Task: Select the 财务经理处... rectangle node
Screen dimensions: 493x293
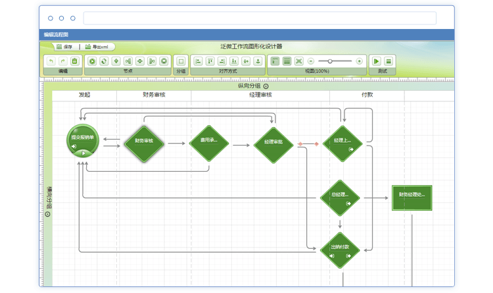Action: [x=412, y=198]
